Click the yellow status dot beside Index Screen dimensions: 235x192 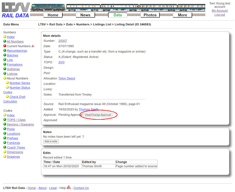[4, 37]
